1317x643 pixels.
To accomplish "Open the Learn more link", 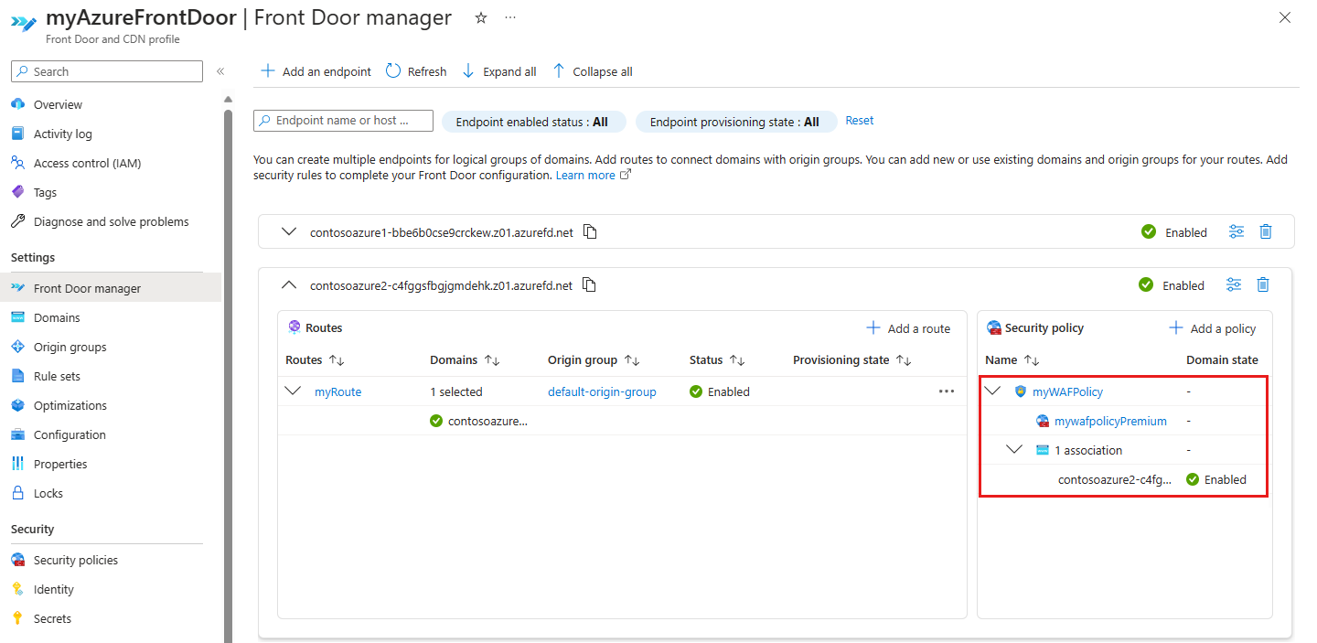I will (x=593, y=175).
